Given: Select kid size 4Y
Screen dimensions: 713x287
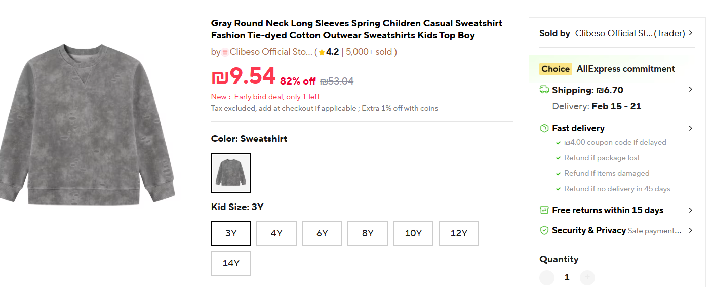Looking at the screenshot, I should click(276, 233).
